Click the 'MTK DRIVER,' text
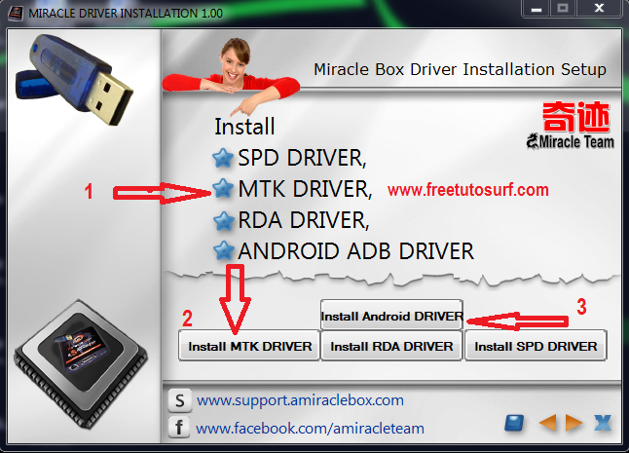629x453 pixels. click(x=305, y=189)
